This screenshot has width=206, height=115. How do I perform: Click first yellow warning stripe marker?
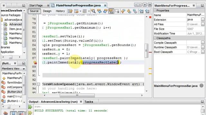tap(150, 68)
